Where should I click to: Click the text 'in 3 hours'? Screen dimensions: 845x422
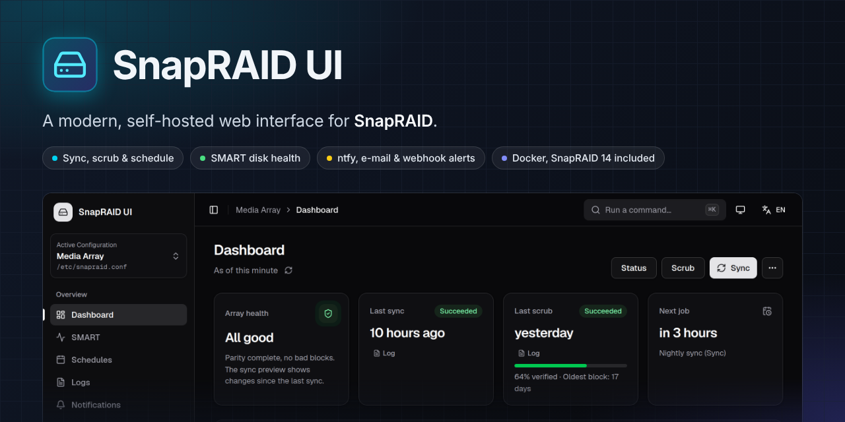click(x=688, y=333)
